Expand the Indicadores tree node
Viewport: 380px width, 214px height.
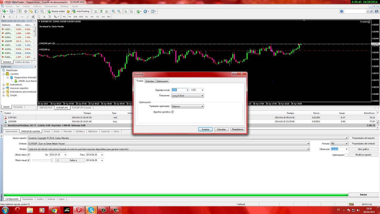(x=4, y=85)
